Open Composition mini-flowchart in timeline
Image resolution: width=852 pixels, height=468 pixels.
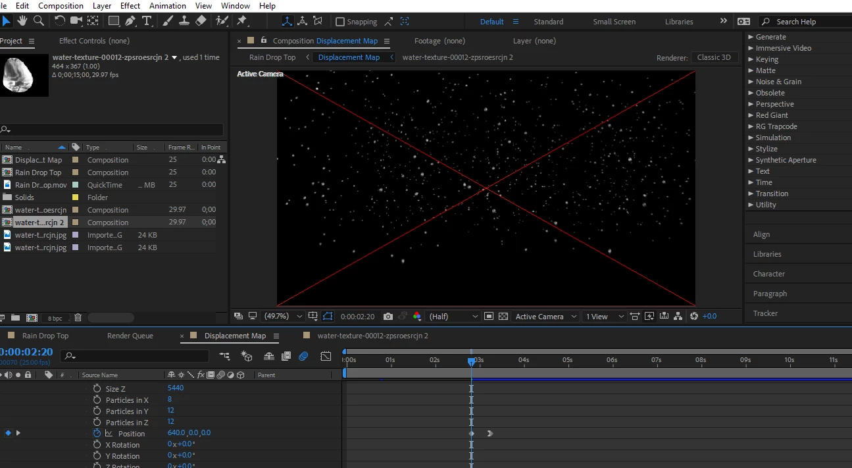(225, 356)
